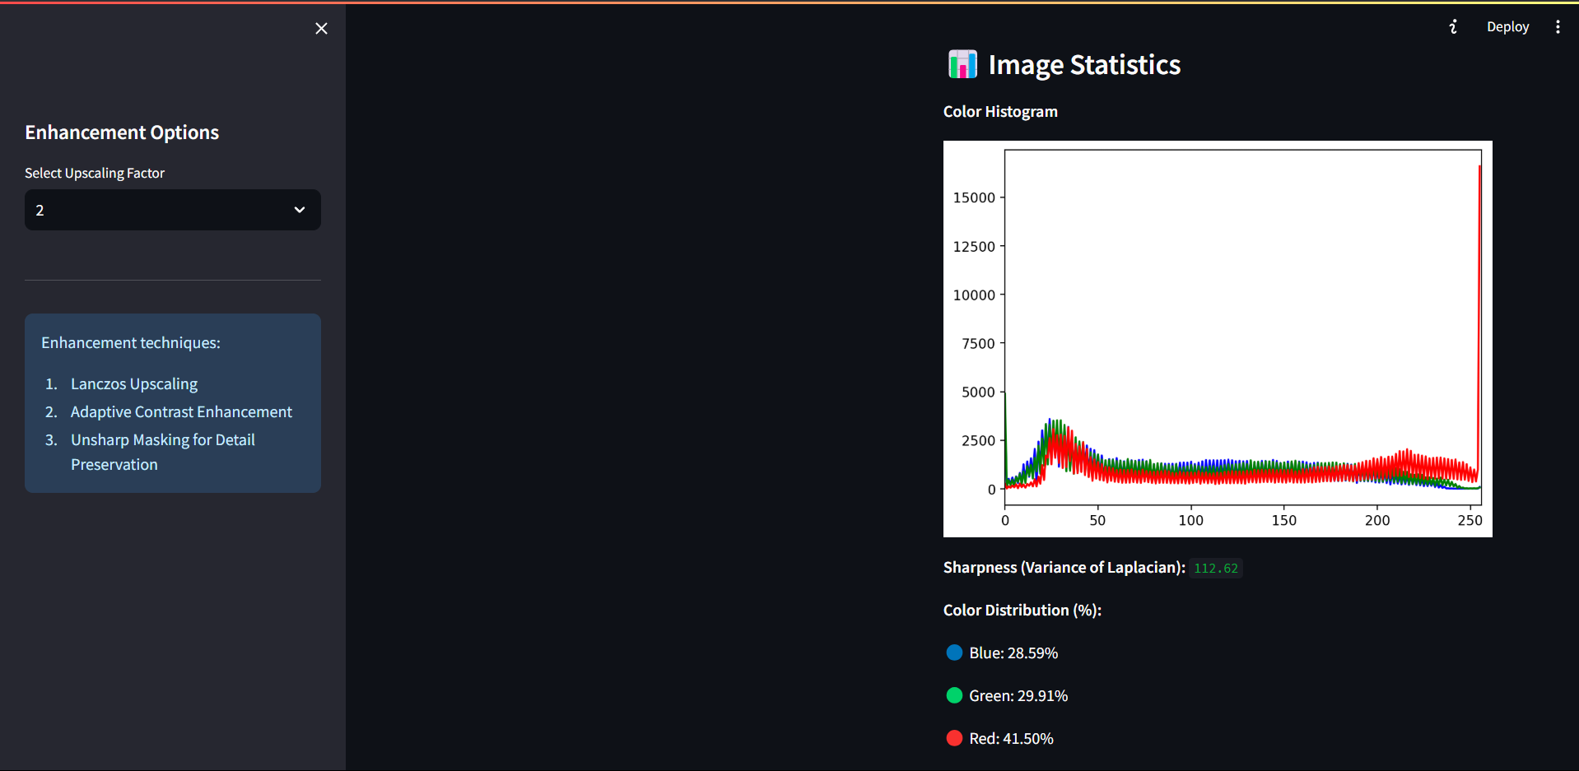Click the Red: 41.50% text
The height and width of the screenshot is (771, 1579).
1011,739
